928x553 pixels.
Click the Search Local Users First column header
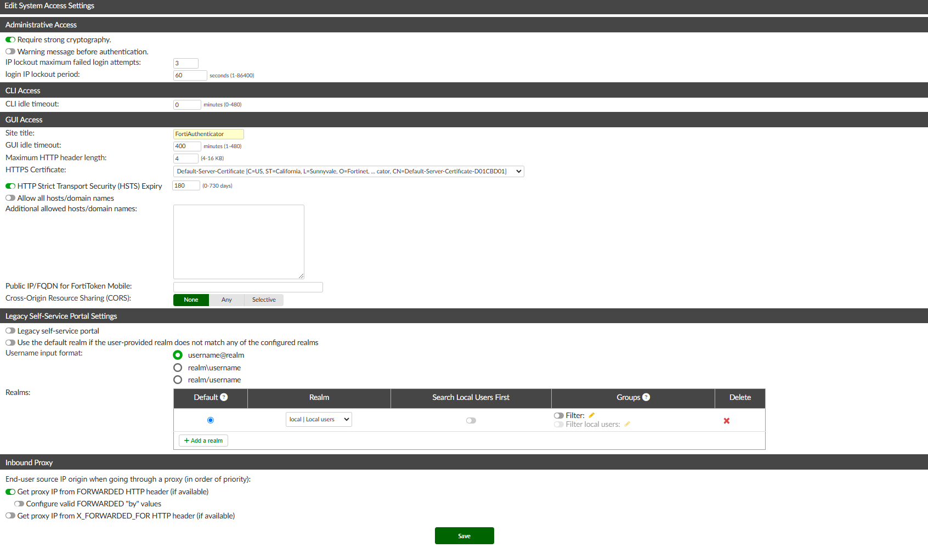[471, 397]
